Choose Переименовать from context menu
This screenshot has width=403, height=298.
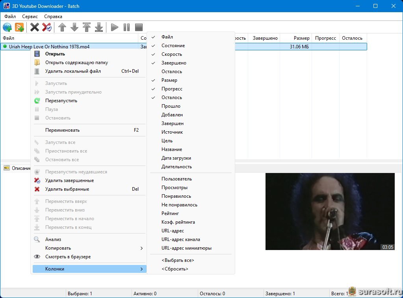[89, 130]
